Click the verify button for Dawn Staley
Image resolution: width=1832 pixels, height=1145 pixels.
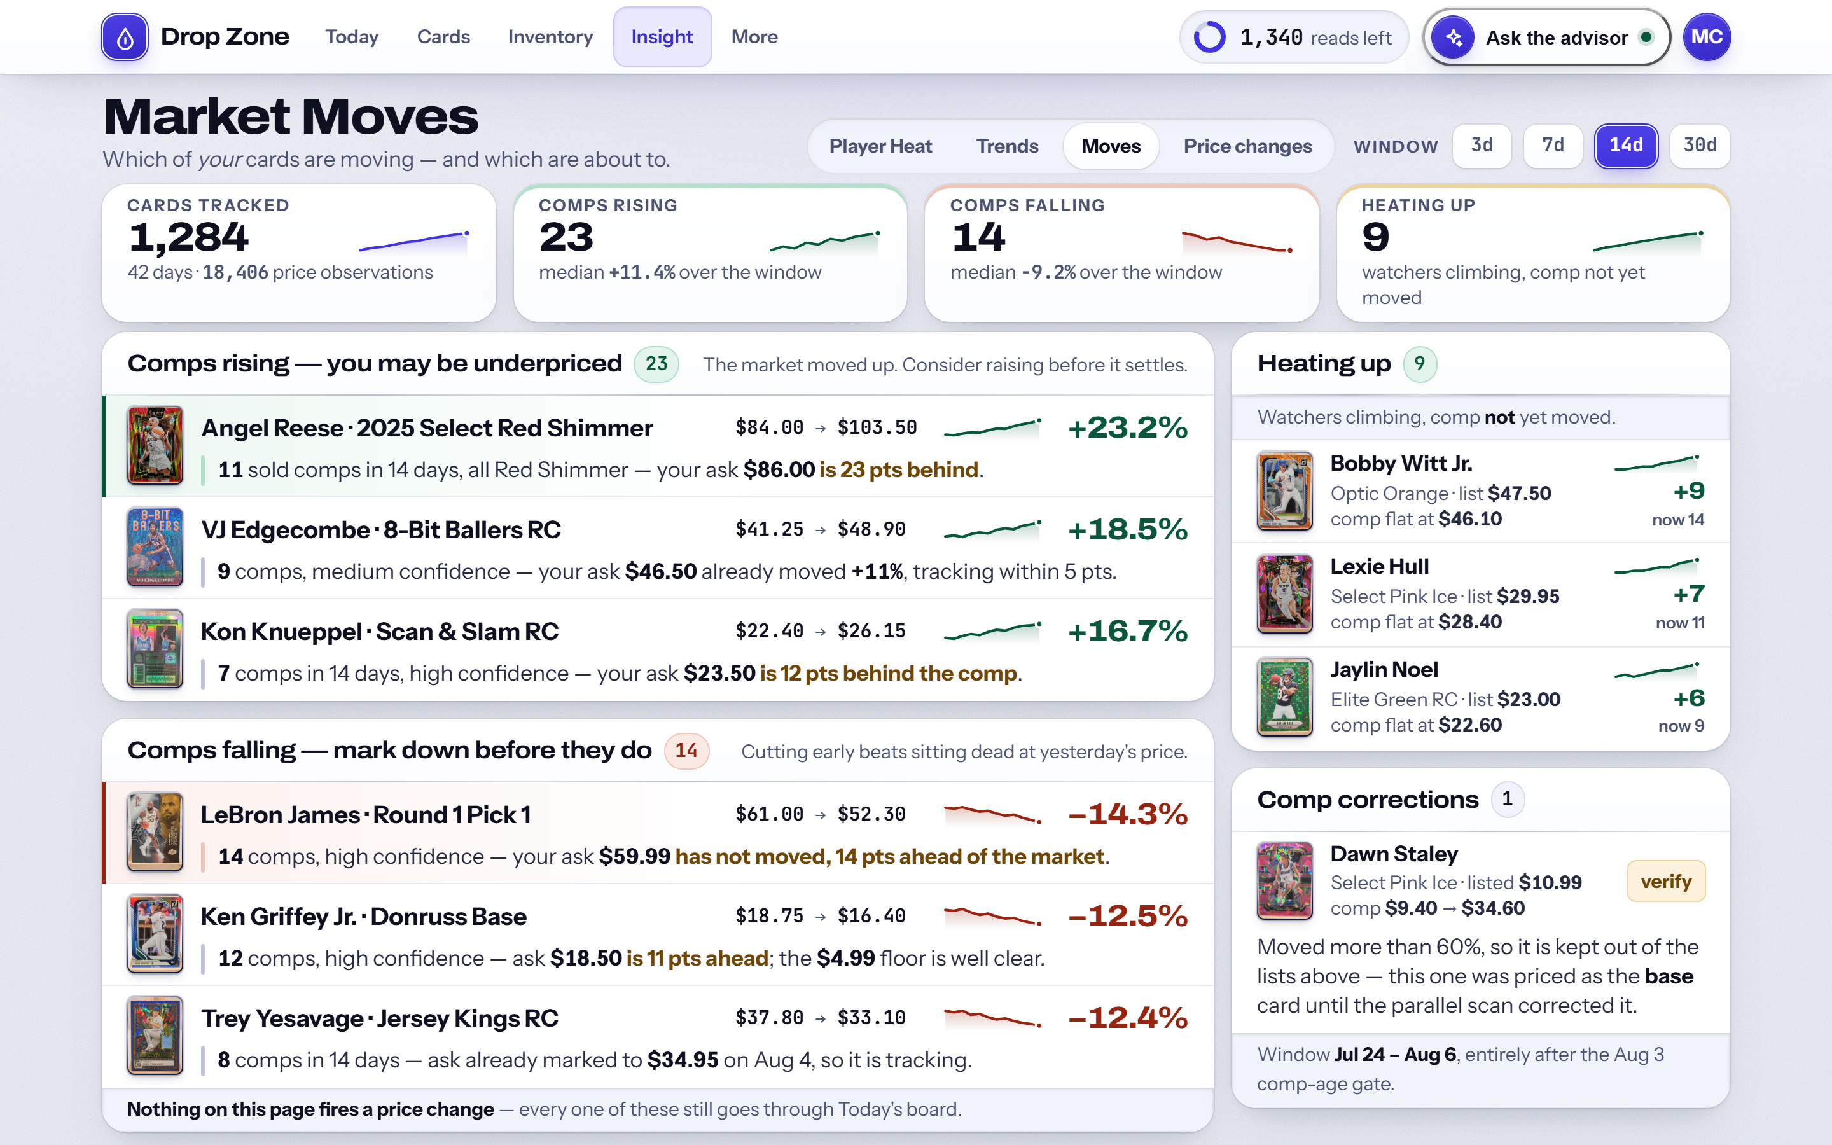[x=1665, y=882]
